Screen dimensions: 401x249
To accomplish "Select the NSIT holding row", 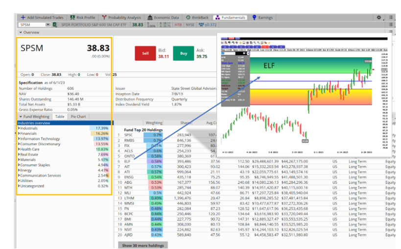I will pyautogui.click(x=256, y=229).
